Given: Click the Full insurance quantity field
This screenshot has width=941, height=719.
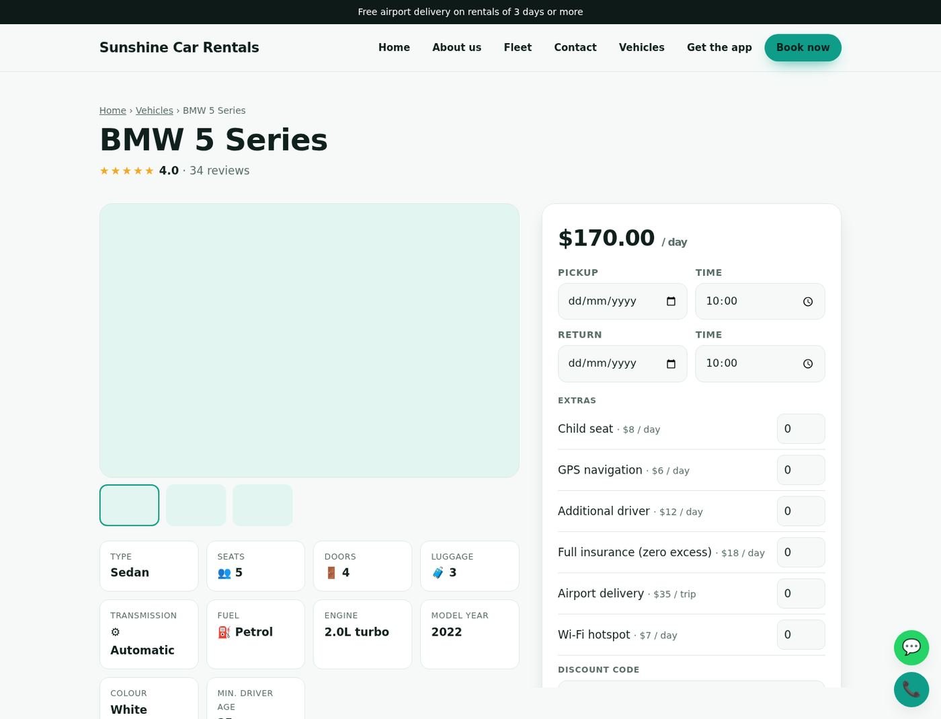Looking at the screenshot, I should coord(801,552).
